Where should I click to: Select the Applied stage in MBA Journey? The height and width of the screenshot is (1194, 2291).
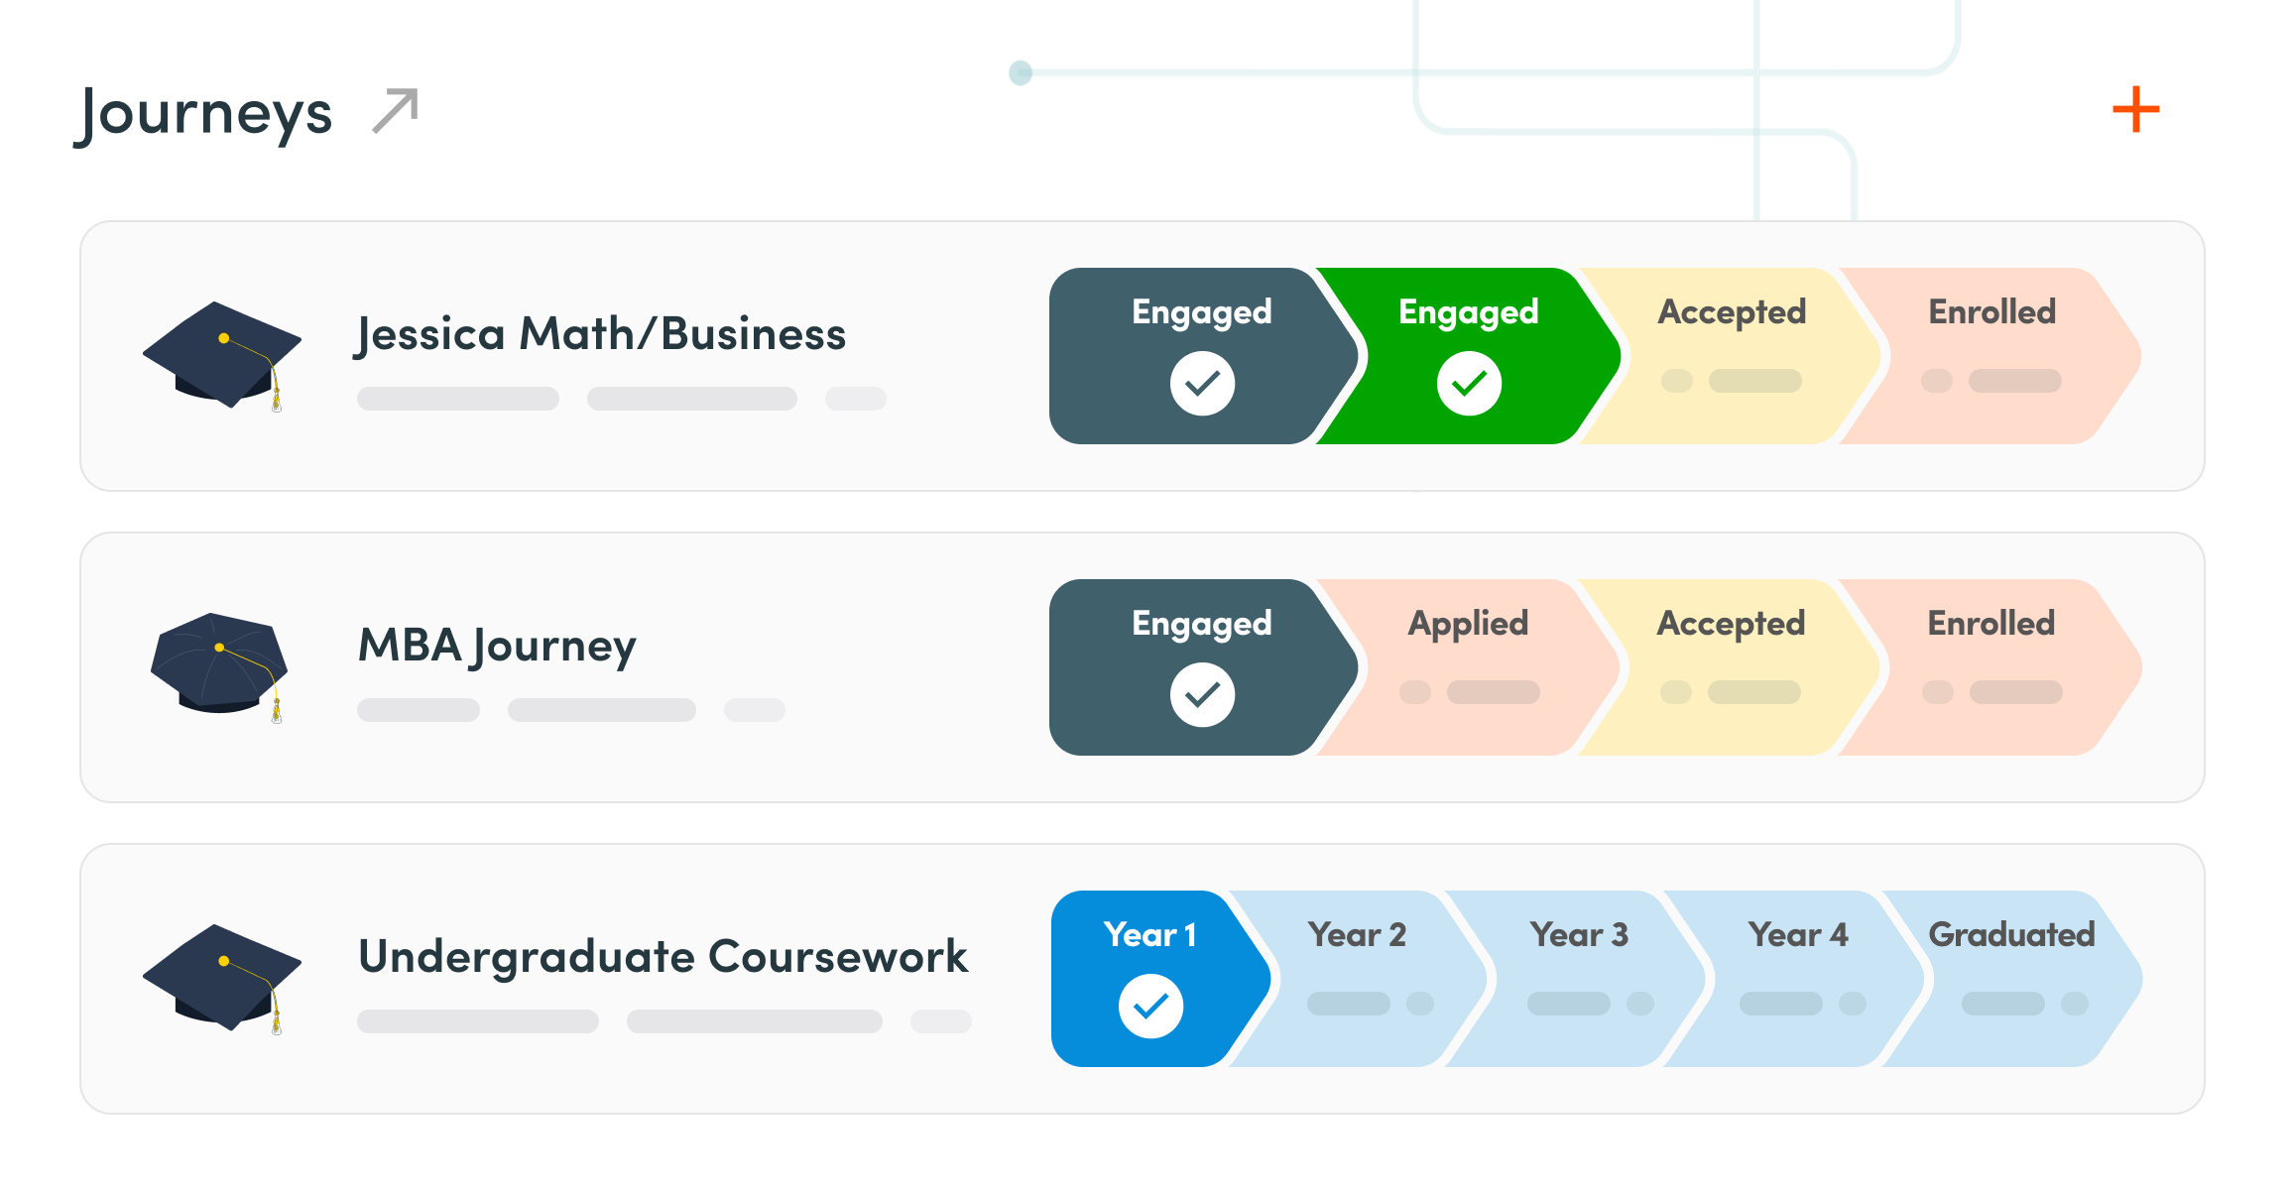(x=1468, y=666)
